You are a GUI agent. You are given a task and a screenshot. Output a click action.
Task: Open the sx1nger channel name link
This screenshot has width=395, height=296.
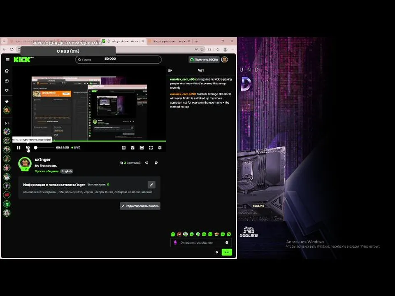pos(42,160)
